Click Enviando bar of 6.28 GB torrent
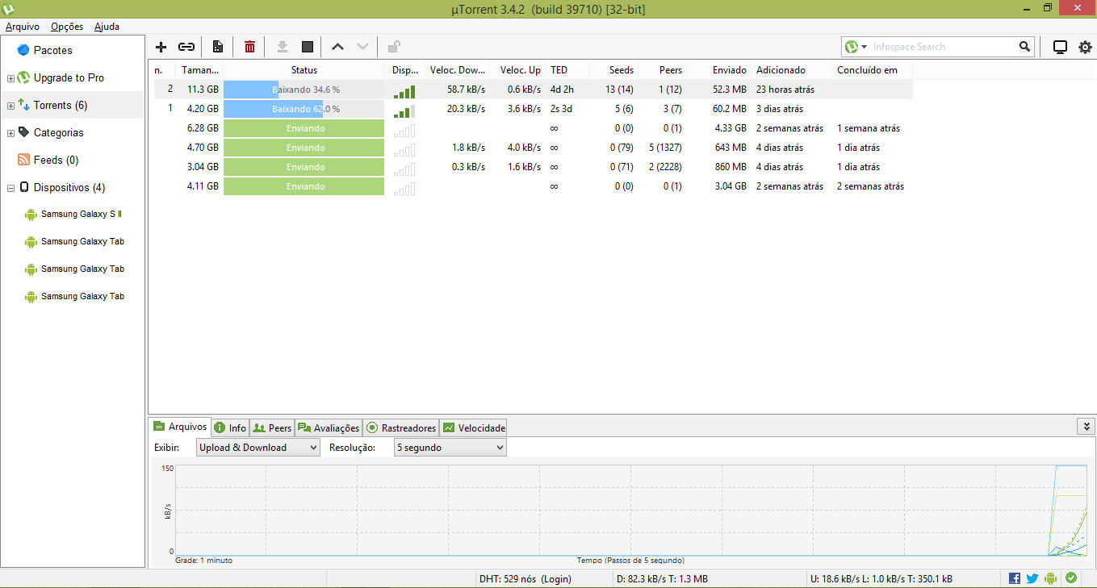 [304, 128]
